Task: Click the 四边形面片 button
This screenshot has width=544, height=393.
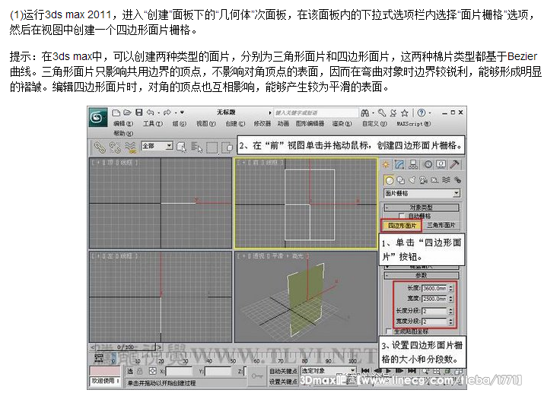Action: [x=402, y=226]
